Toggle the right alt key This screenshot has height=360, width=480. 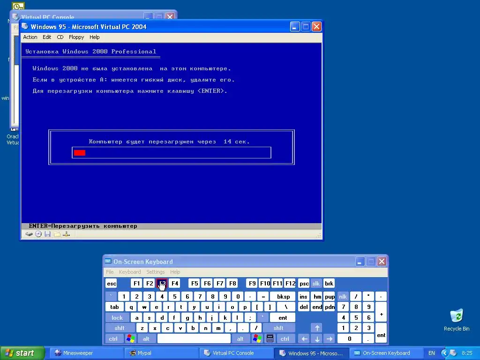pos(240,338)
